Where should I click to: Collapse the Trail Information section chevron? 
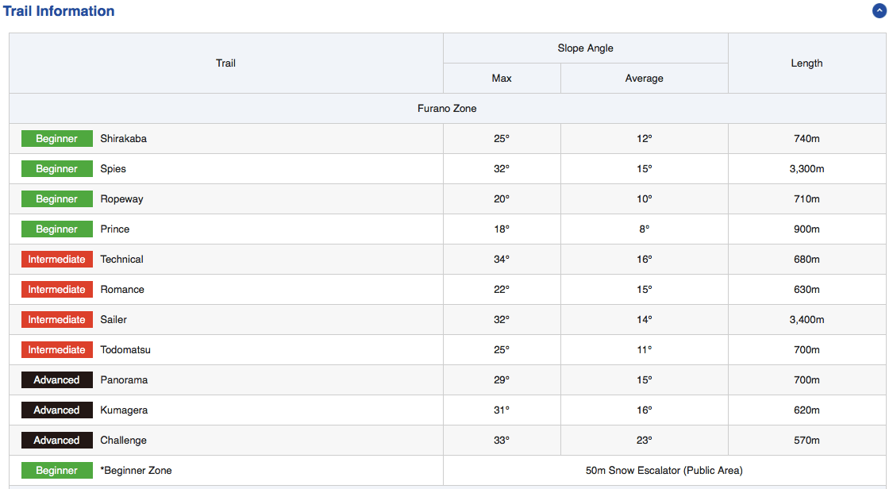coord(879,11)
